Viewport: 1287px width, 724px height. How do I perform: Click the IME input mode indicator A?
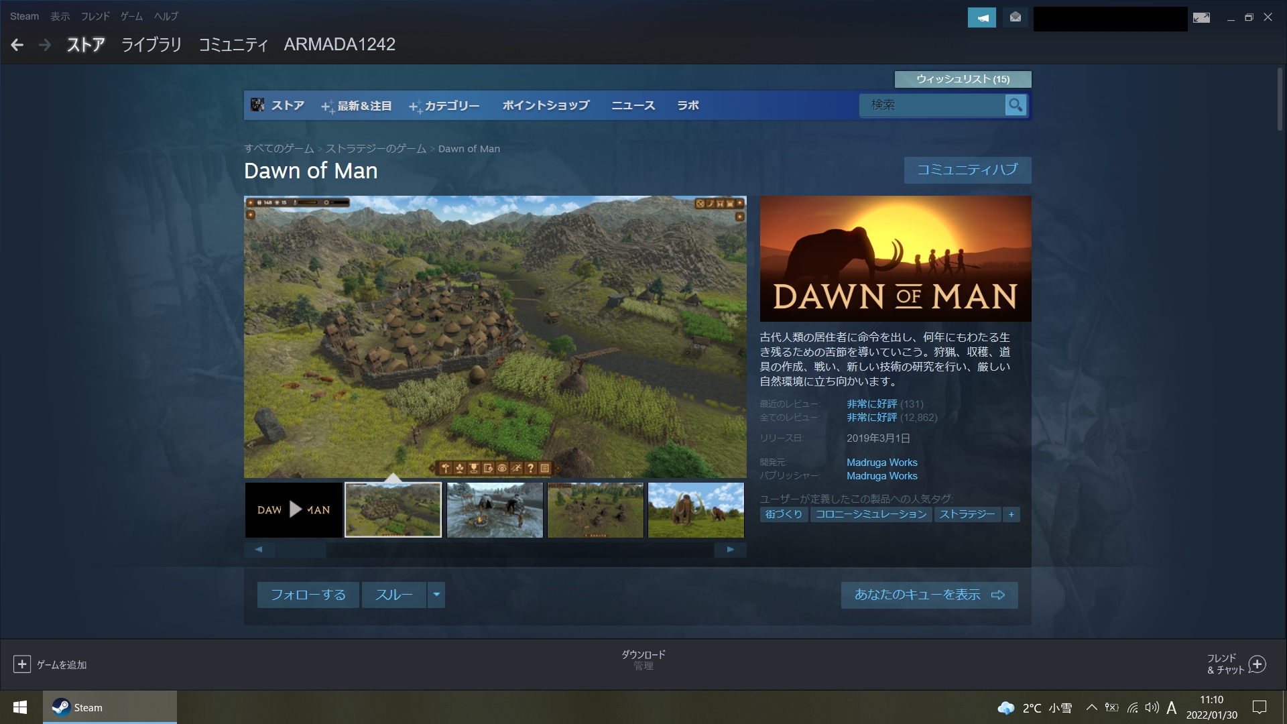(x=1172, y=707)
